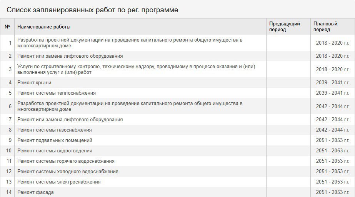Select the 'Ремонт системы электроснабжения' row

click(178, 182)
